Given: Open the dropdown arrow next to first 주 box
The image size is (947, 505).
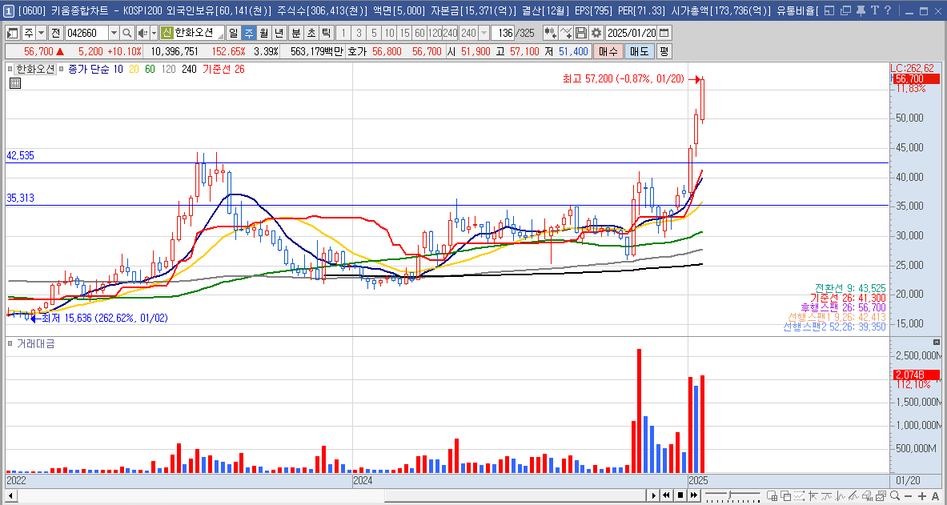Looking at the screenshot, I should point(41,34).
